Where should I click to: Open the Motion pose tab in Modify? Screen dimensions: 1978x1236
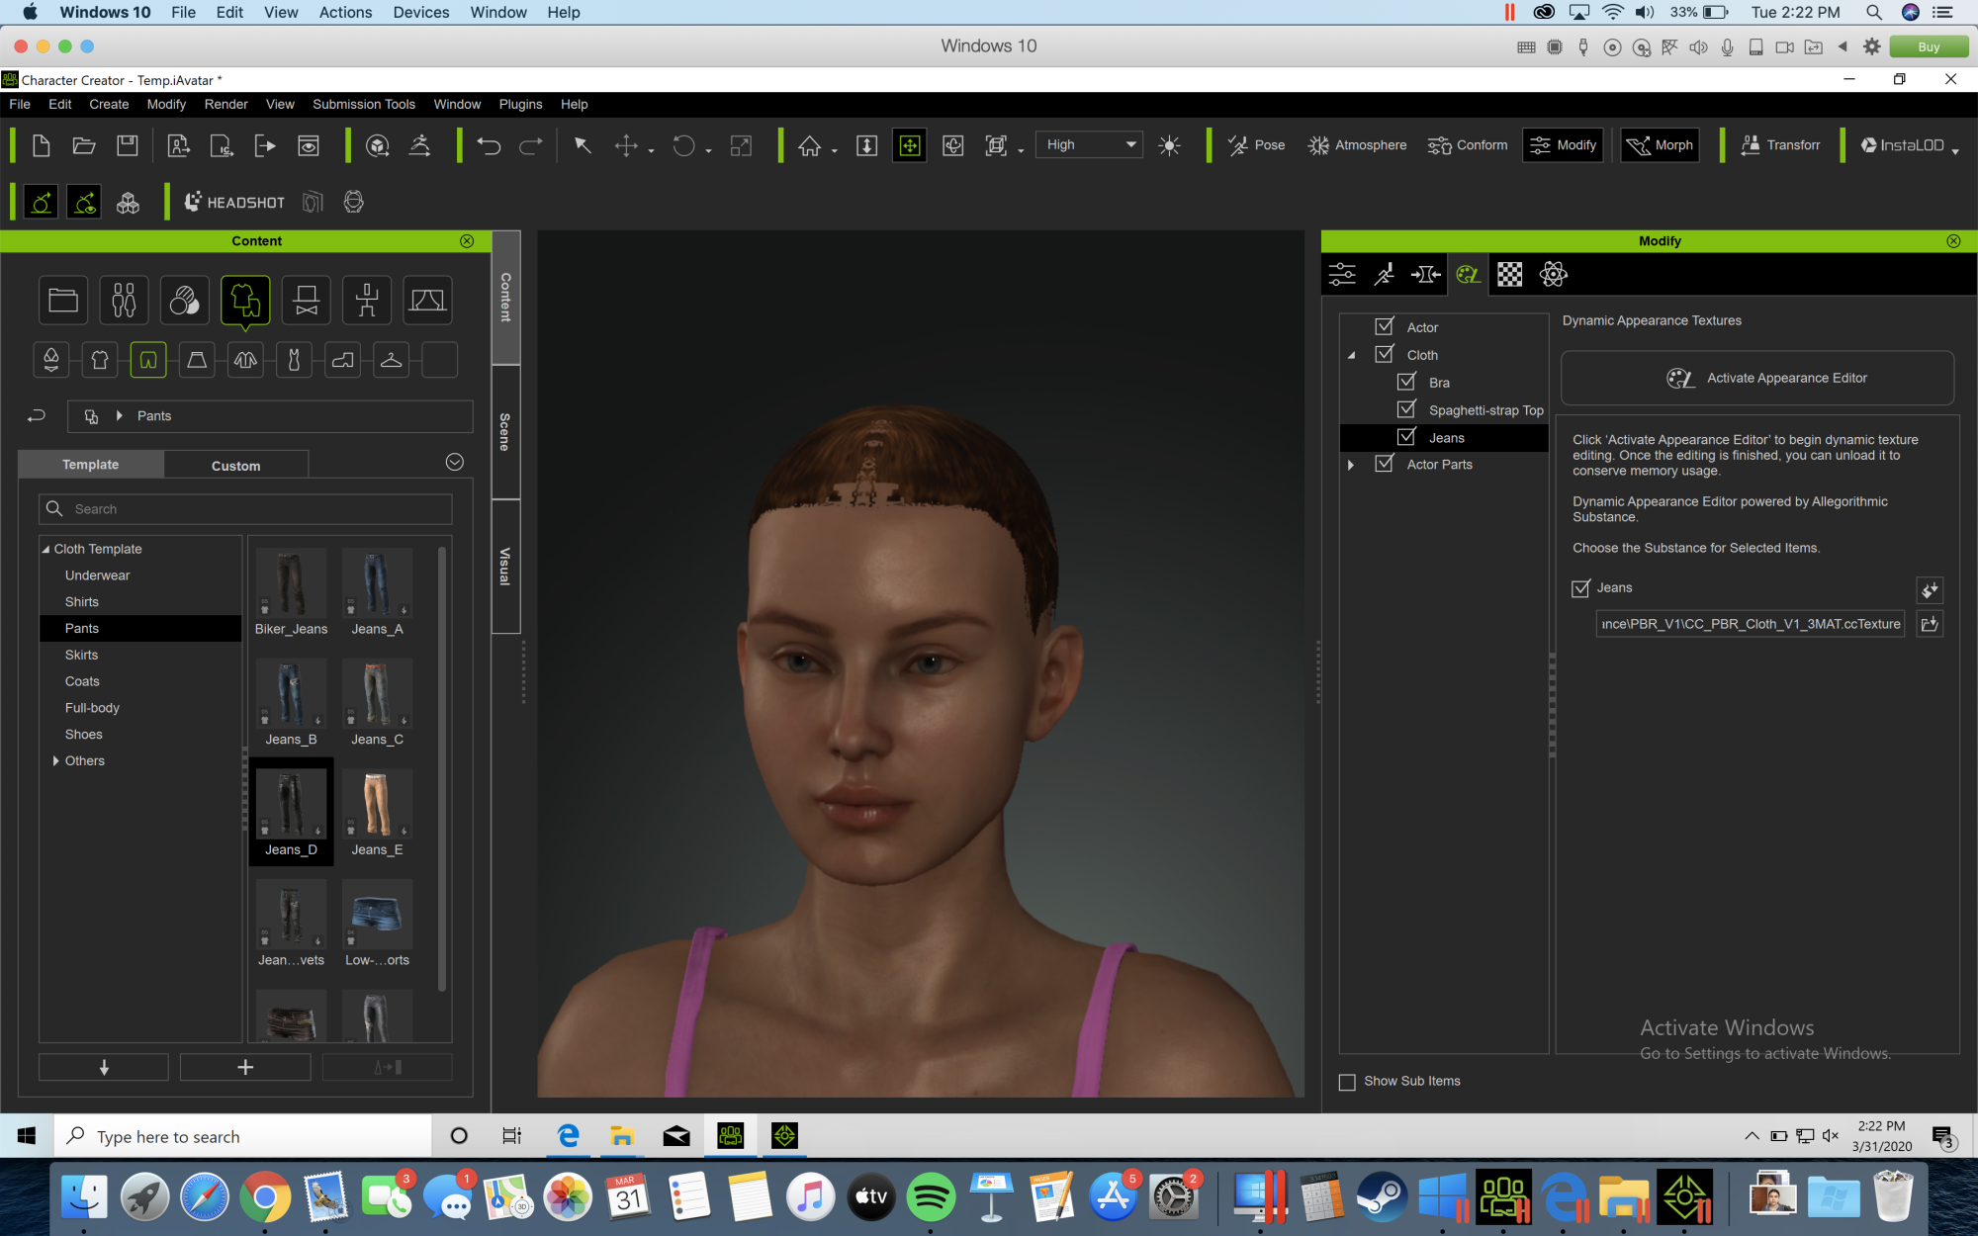[1384, 274]
